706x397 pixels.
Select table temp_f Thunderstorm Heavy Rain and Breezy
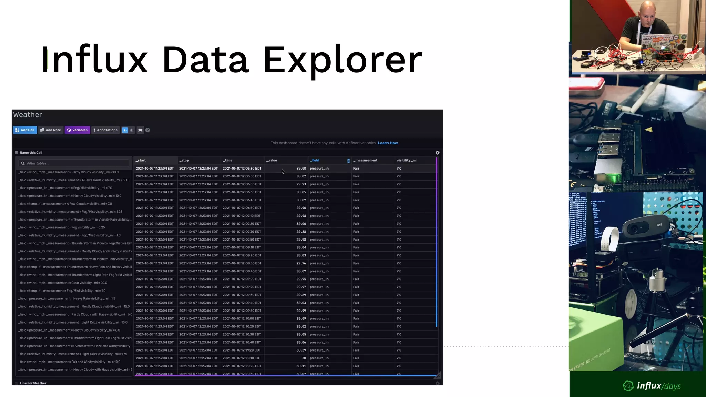tap(75, 267)
